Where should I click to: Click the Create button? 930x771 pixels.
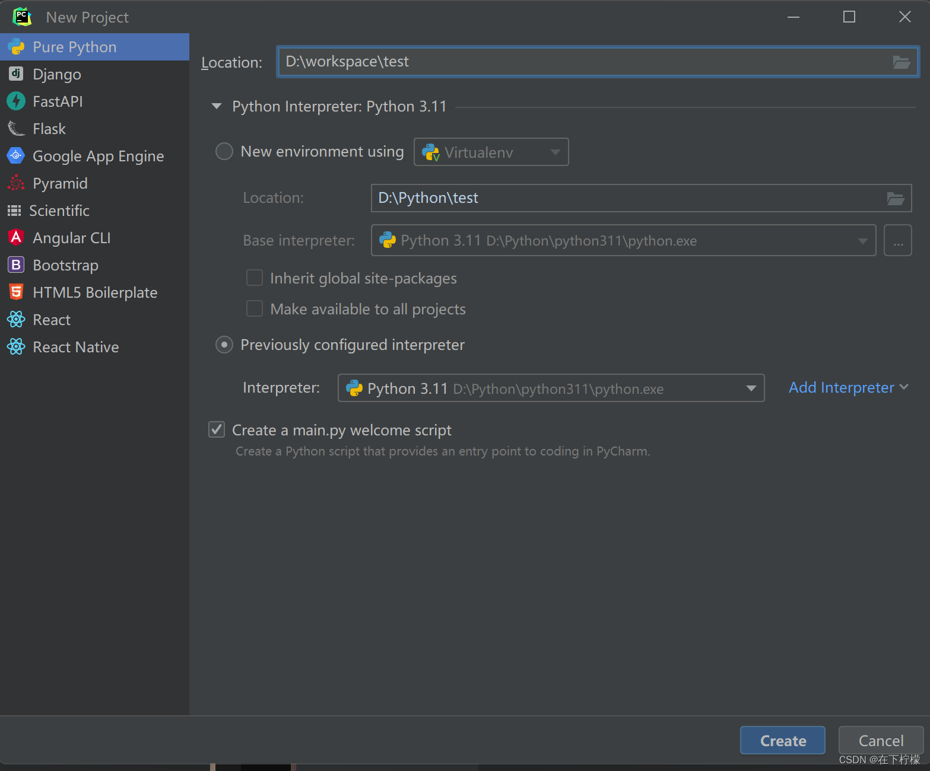coord(783,740)
